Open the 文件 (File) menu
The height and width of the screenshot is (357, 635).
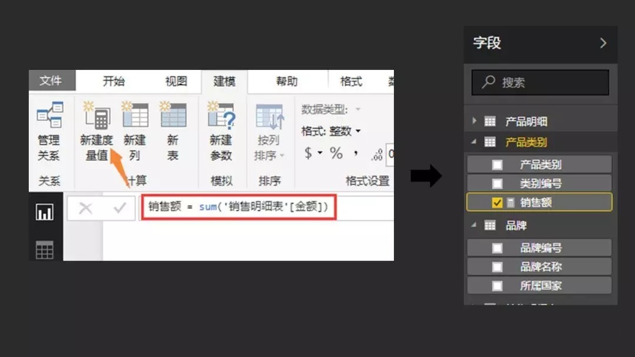click(52, 80)
